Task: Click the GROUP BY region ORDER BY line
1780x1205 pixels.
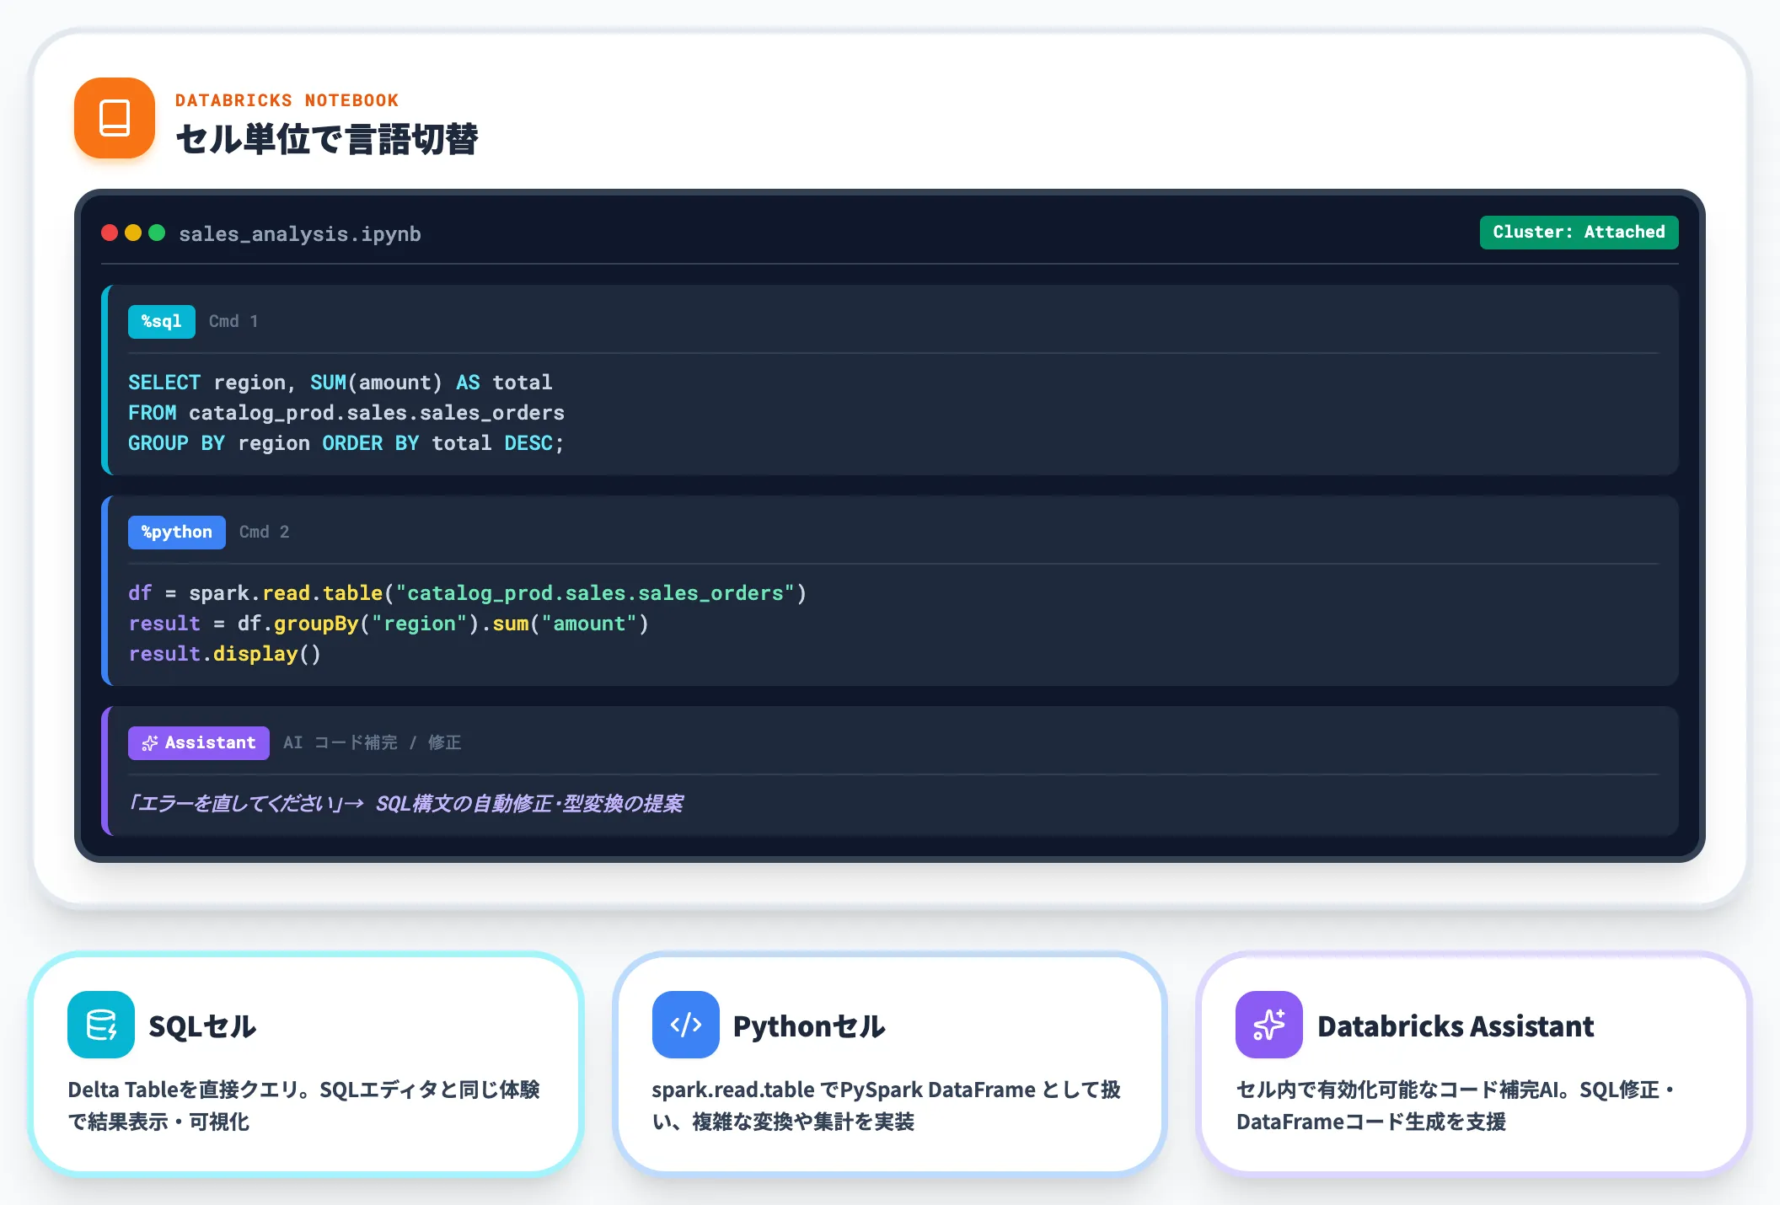Action: point(346,443)
